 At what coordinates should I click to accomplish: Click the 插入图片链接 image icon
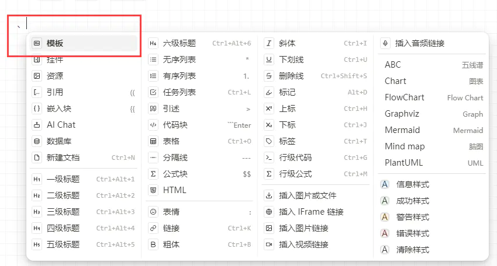(269, 228)
